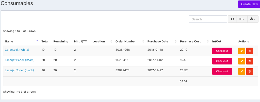Image resolution: width=260 pixels, height=102 pixels.
Task: Open the columns visibility dropdown
Action: pos(242,19)
